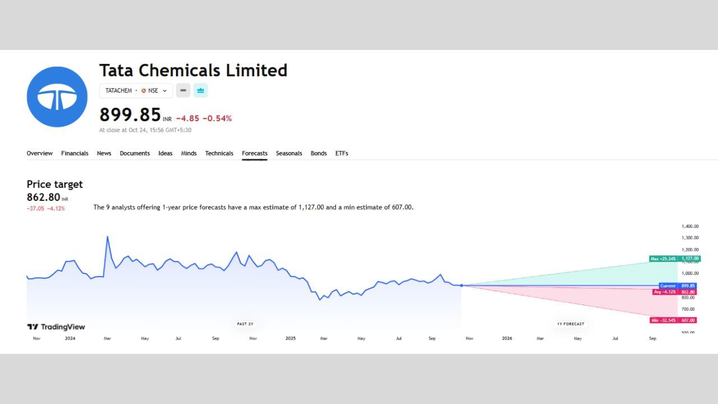Toggle the PAST 2Y chart label

click(x=245, y=324)
